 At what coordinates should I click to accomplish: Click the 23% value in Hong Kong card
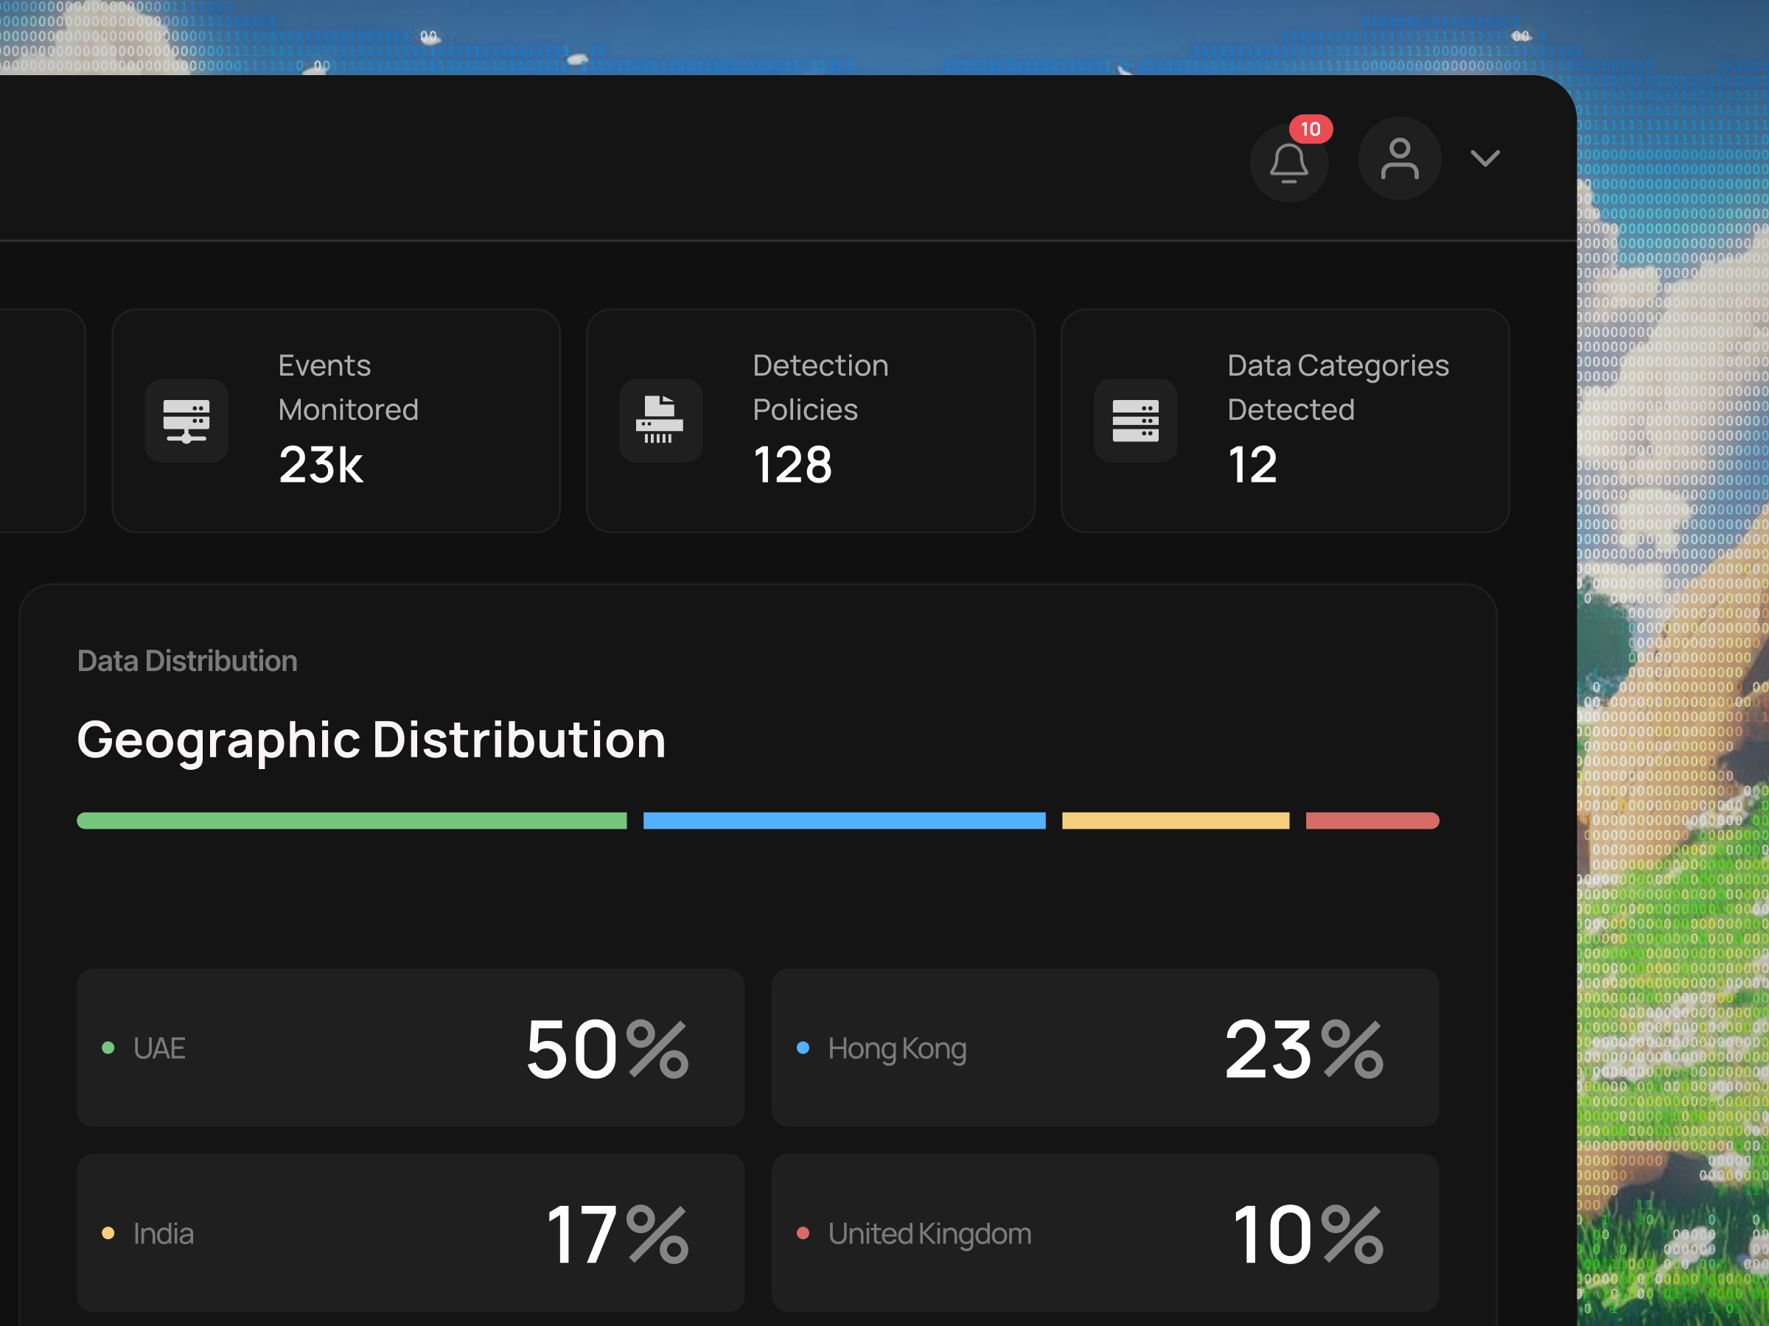tap(1305, 1050)
